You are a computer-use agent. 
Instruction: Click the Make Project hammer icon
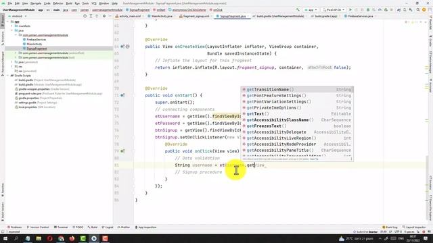[x=298, y=9]
